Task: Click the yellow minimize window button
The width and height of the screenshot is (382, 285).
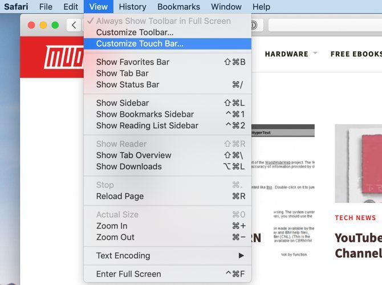Action: pos(43,25)
